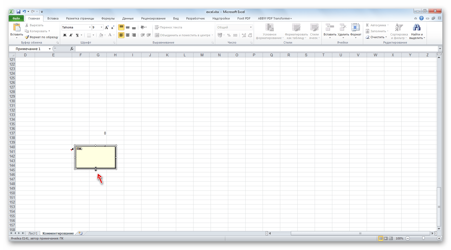The width and height of the screenshot is (451, 250).
Task: Click the borders icon in font group
Action: pyautogui.click(x=89, y=35)
